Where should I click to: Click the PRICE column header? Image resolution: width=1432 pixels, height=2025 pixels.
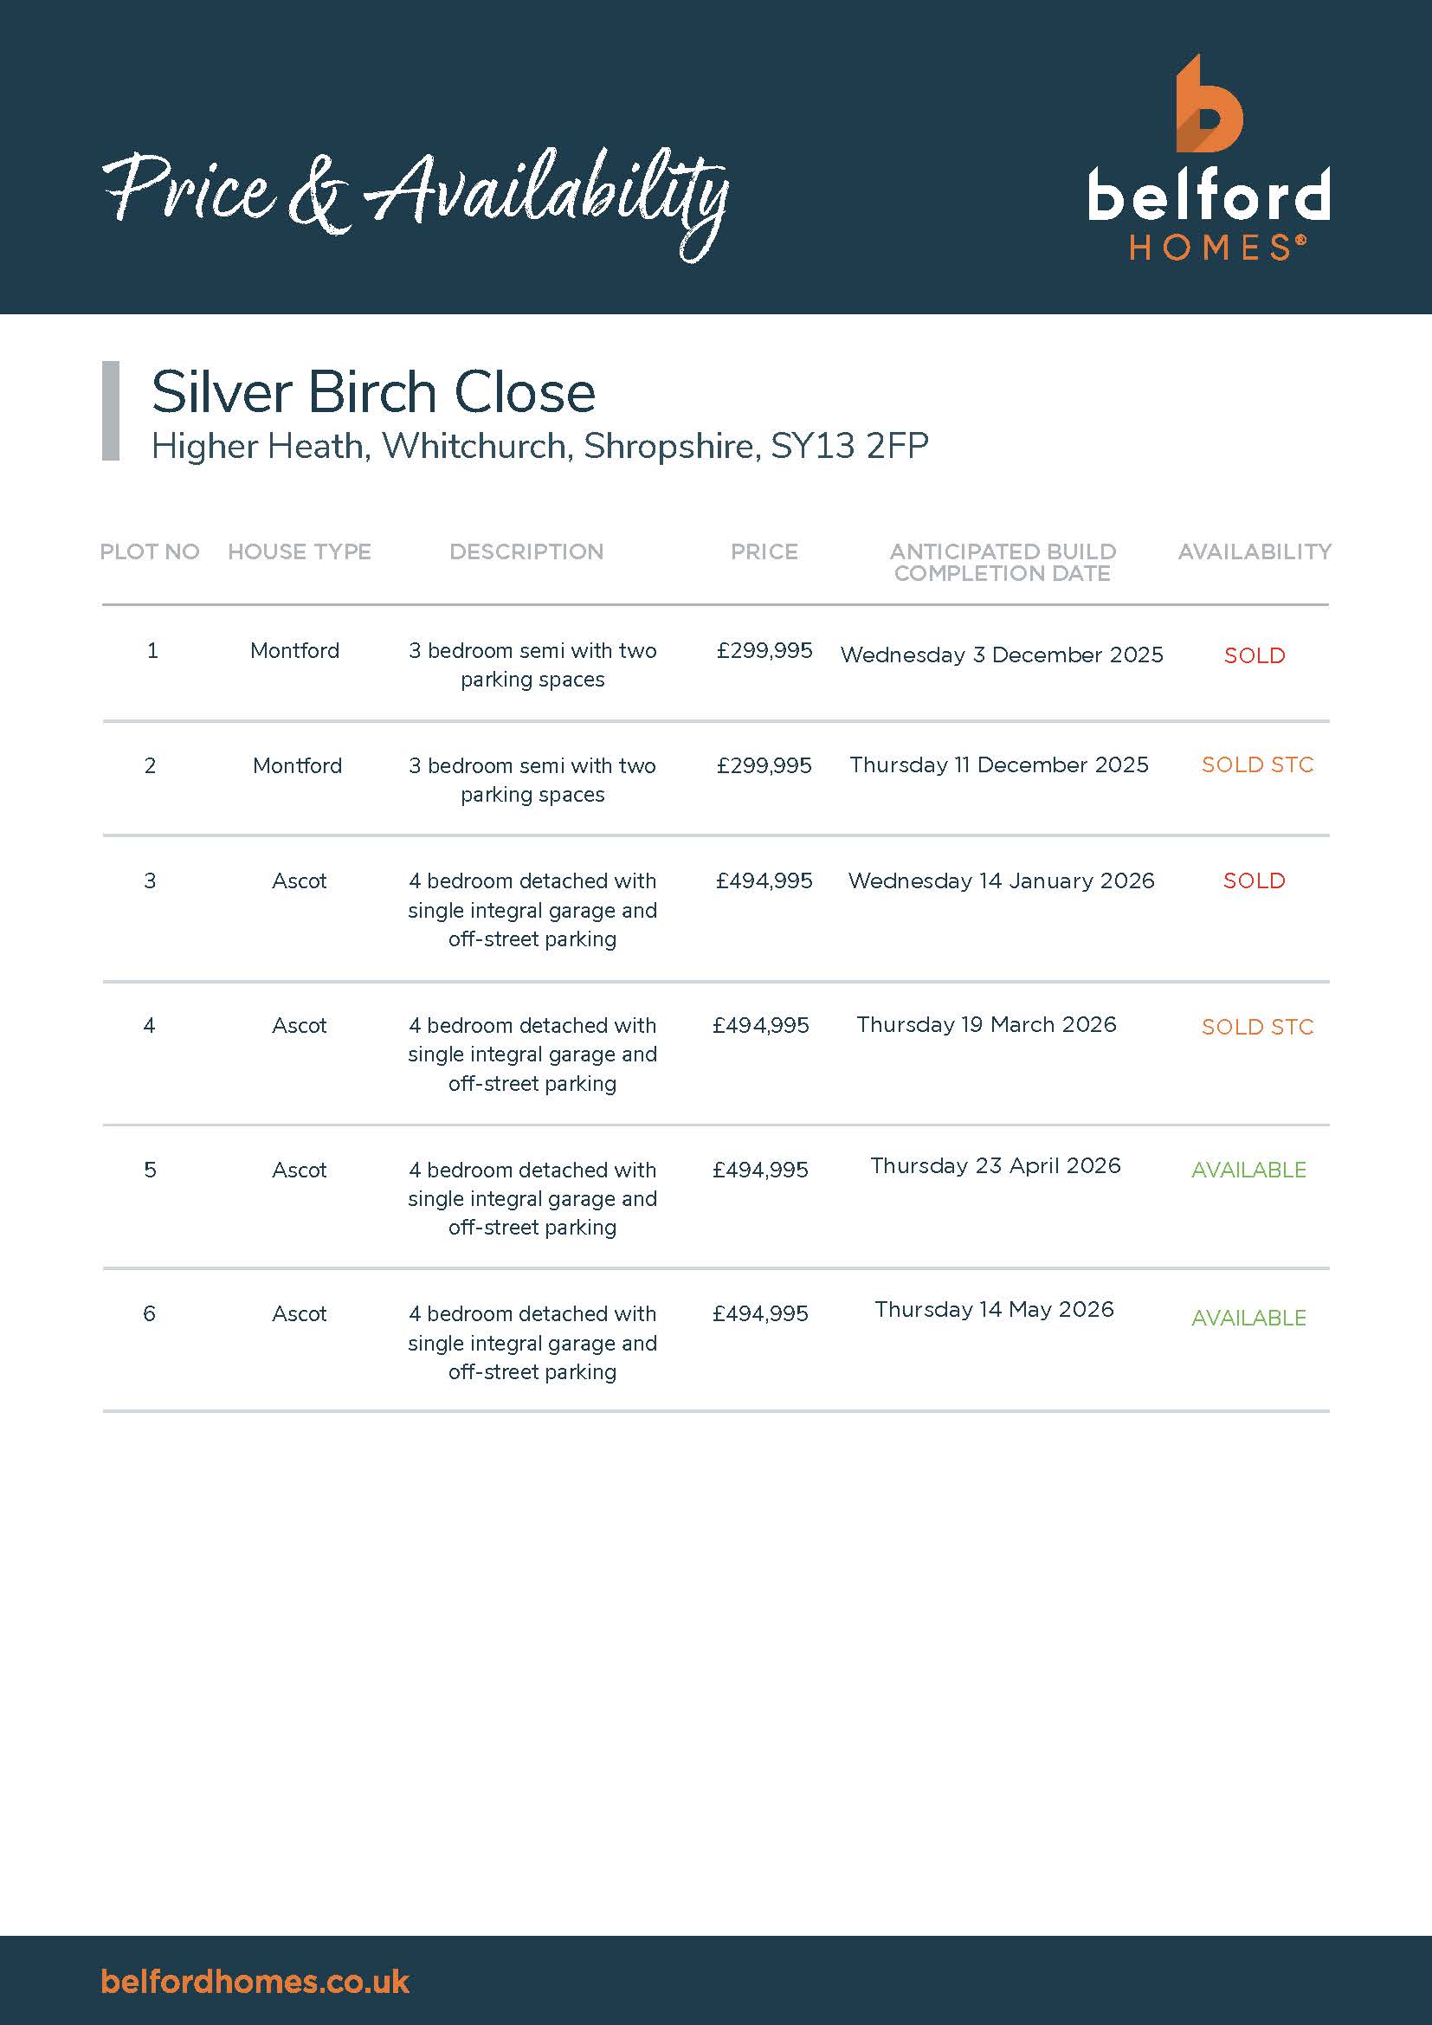[764, 552]
